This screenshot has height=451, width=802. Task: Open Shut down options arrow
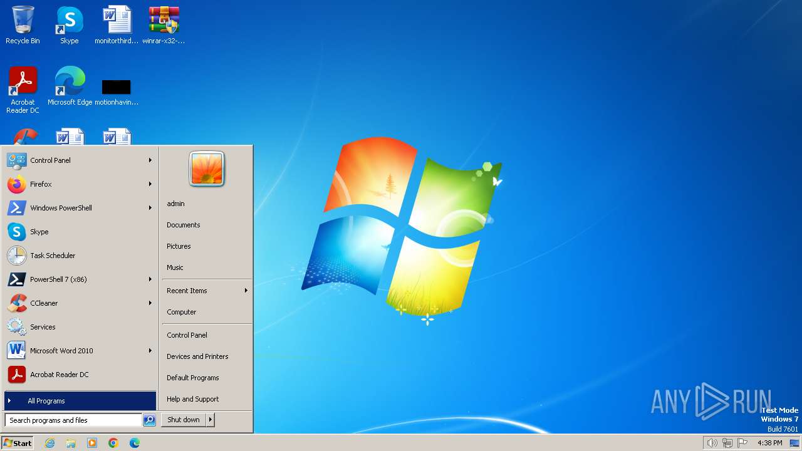211,420
